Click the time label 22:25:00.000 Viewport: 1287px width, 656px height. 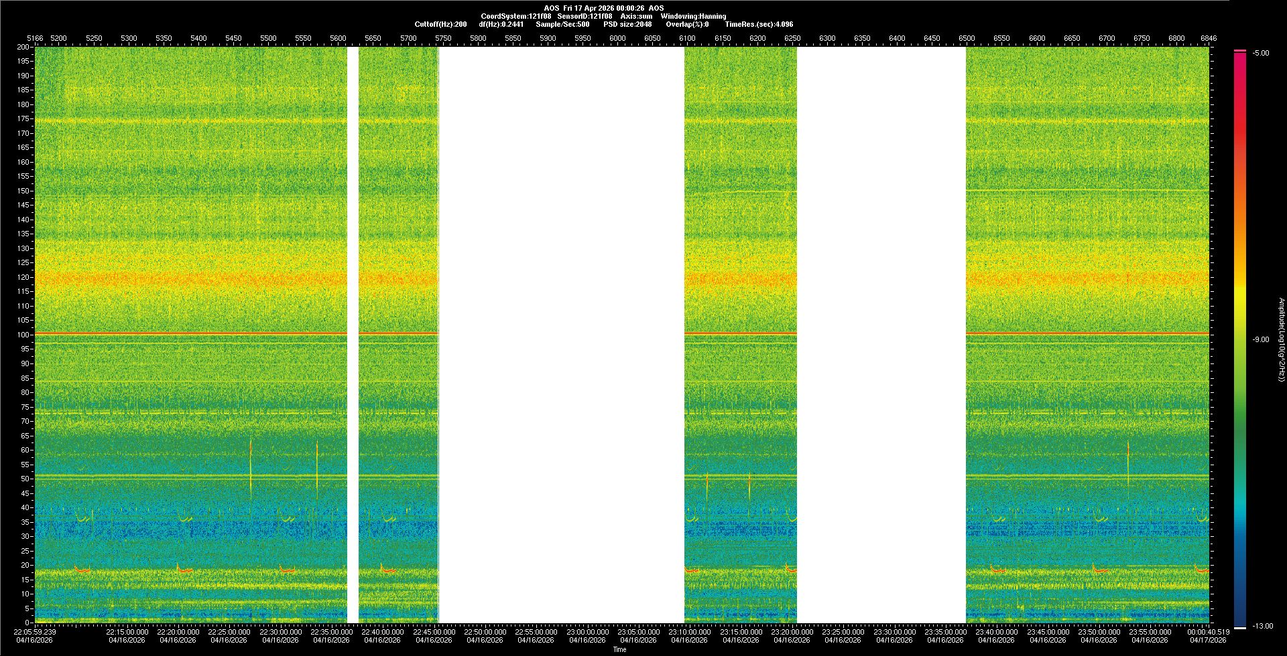(x=229, y=632)
